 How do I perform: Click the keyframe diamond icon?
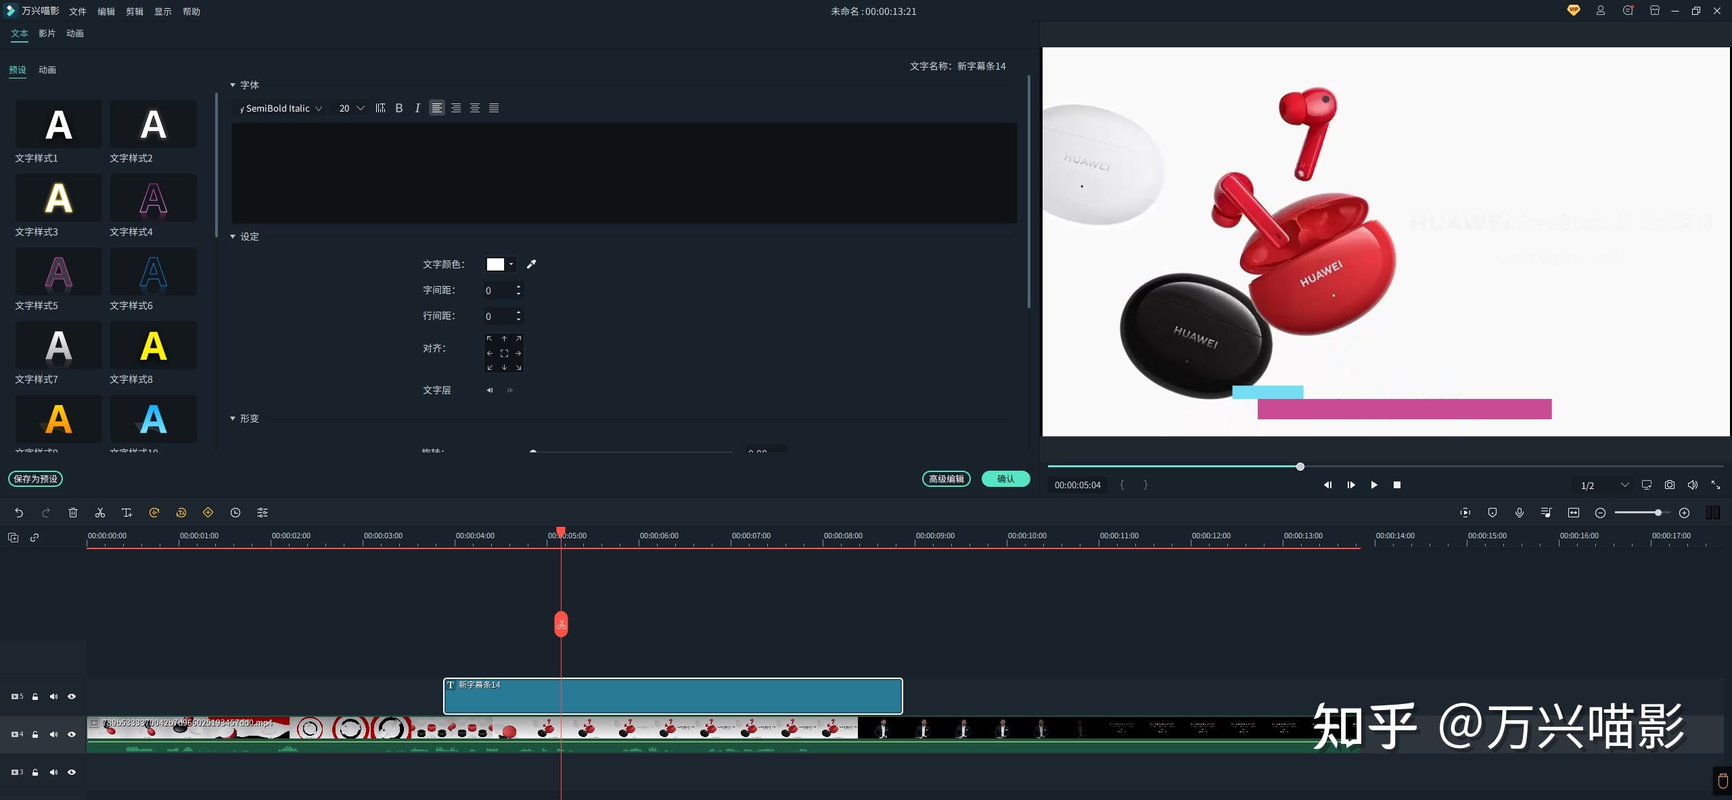(208, 513)
